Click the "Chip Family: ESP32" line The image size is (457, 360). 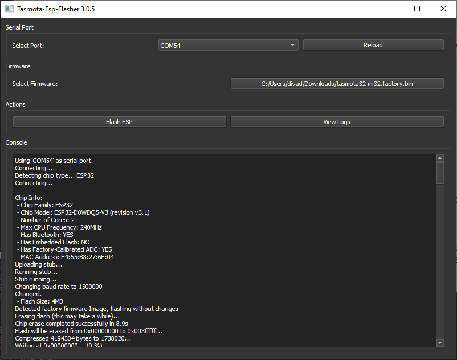click(x=45, y=205)
